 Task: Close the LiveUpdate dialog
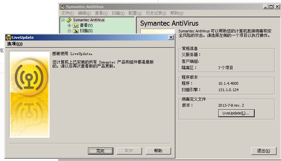pyautogui.click(x=171, y=37)
